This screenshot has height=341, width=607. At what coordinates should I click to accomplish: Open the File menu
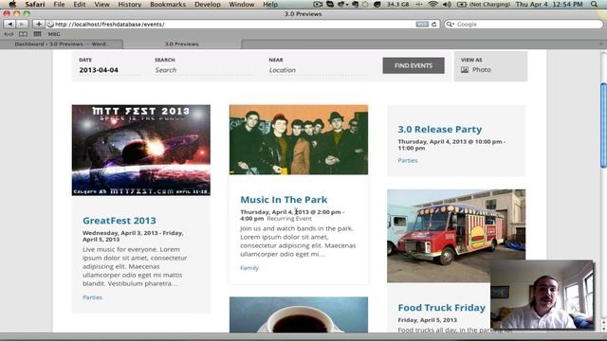(x=59, y=4)
